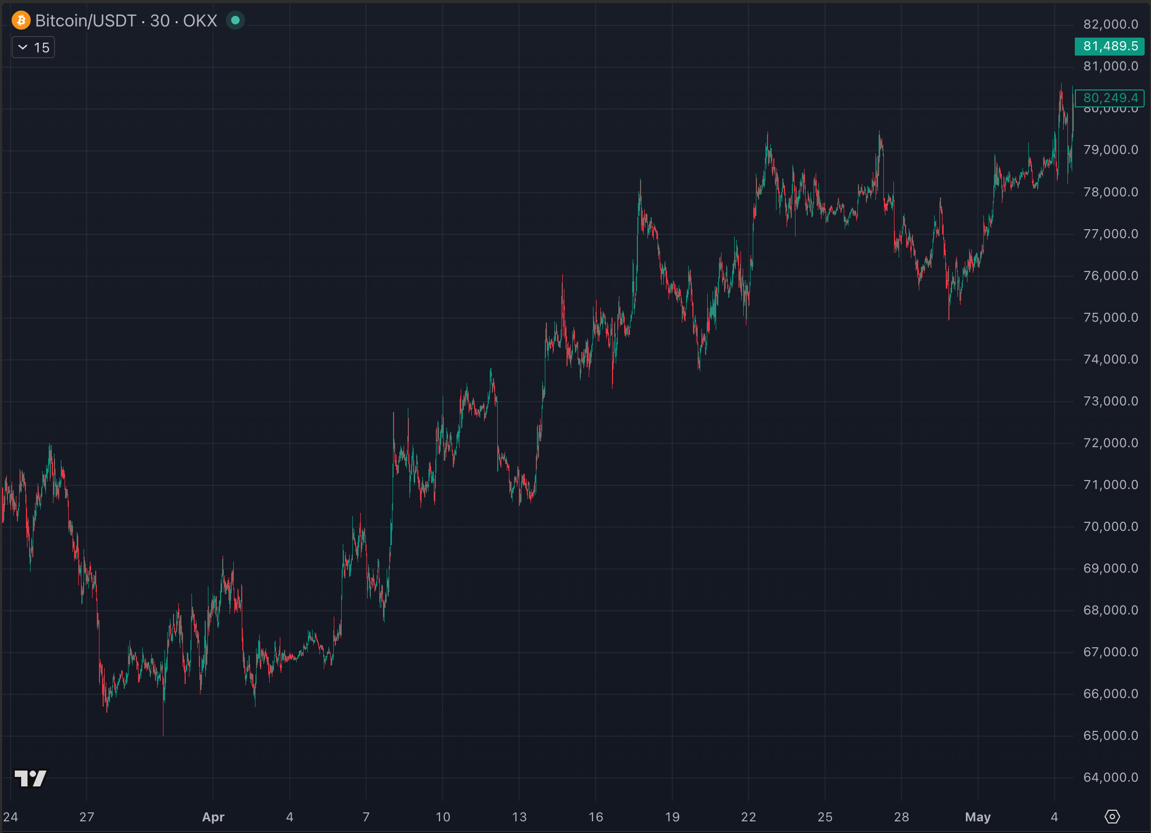Click the 7 date label
The width and height of the screenshot is (1151, 833).
coord(366,817)
